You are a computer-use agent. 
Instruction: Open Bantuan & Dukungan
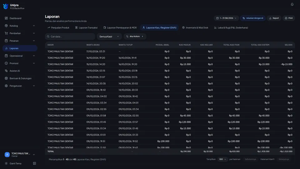click(20, 78)
